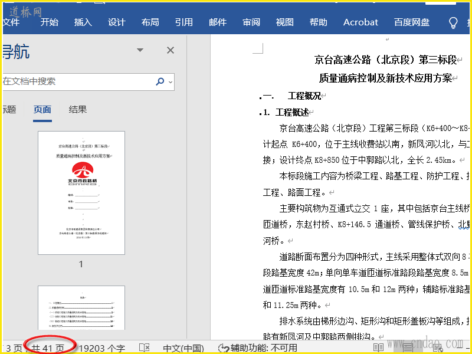This screenshot has width=472, height=354.
Task: Click the accessibility checker status icon
Action: click(224, 348)
